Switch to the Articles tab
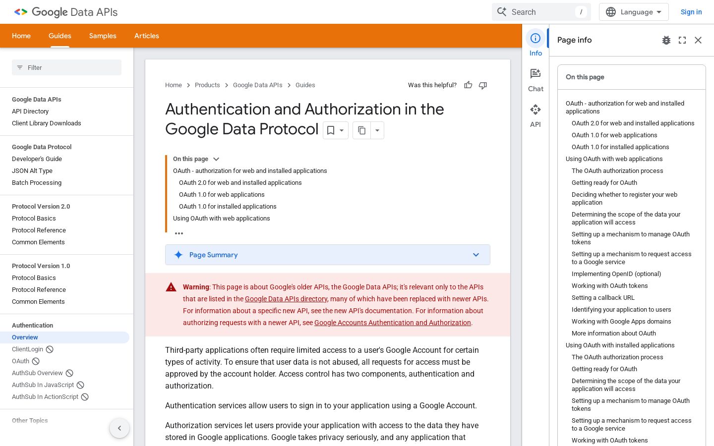The image size is (714, 446). coord(147,36)
